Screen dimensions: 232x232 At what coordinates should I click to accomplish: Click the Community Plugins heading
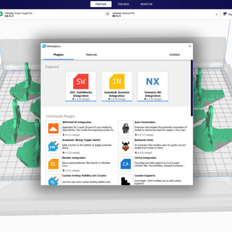click(x=60, y=116)
